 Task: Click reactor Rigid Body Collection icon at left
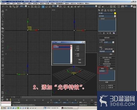coord(3,11)
